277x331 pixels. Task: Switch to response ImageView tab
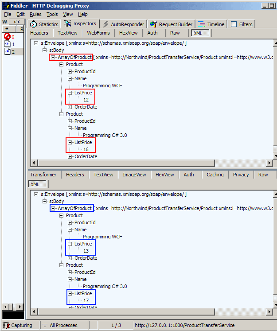coord(134,175)
